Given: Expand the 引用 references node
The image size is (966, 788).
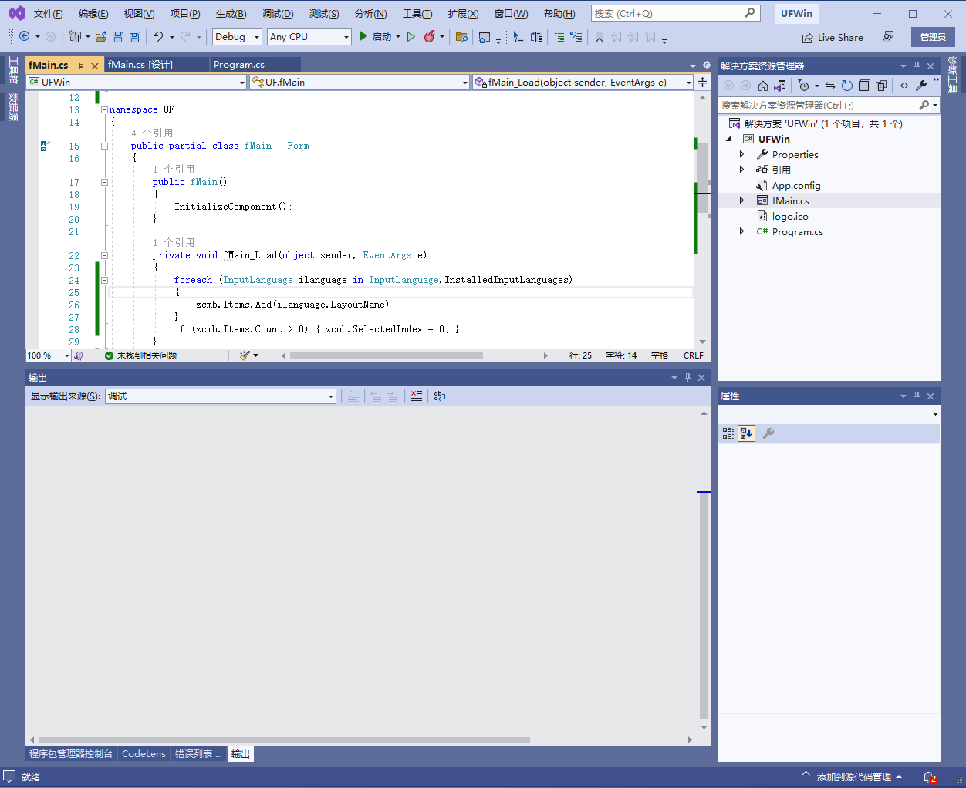Looking at the screenshot, I should point(742,170).
